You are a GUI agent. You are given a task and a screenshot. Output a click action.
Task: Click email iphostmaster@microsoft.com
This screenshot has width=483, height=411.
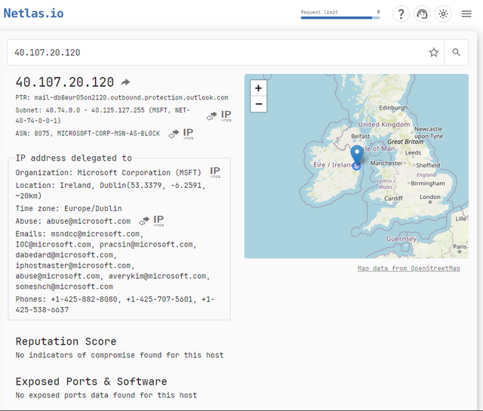(x=73, y=265)
